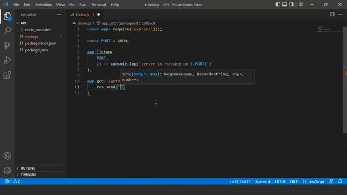Click the minimap code overview

[x=330, y=29]
